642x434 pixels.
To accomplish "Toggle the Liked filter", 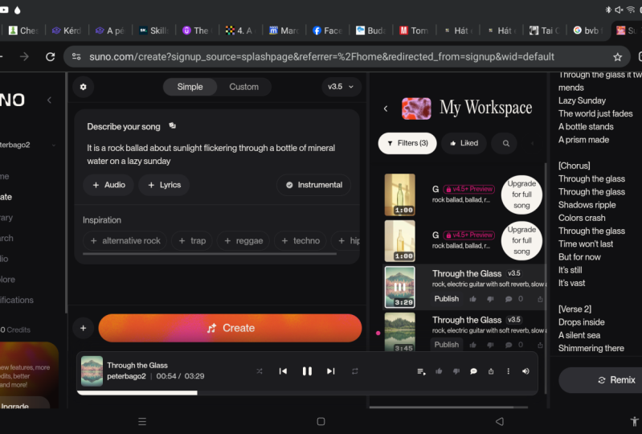I will click(464, 143).
